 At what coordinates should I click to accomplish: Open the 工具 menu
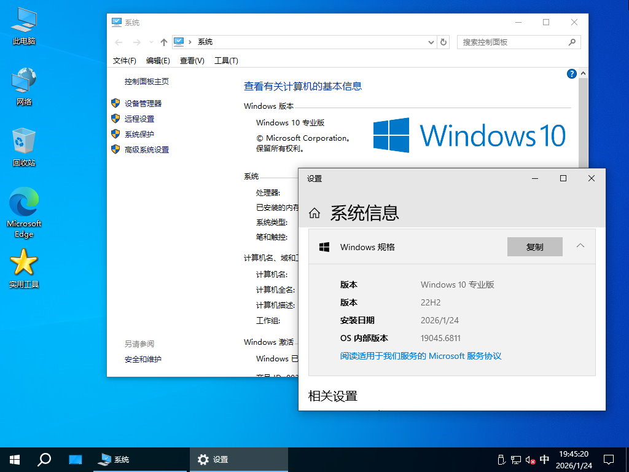(225, 60)
